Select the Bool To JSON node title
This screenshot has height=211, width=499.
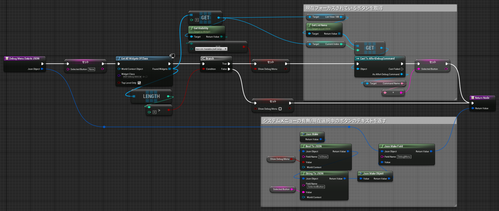[x=314, y=146]
